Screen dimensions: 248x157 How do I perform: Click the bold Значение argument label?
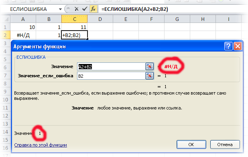tap(62, 66)
